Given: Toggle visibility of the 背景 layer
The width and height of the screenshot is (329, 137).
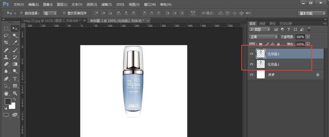Looking at the screenshot, I should click(x=252, y=75).
